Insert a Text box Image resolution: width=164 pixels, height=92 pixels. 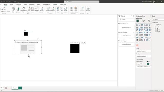point(61,10)
